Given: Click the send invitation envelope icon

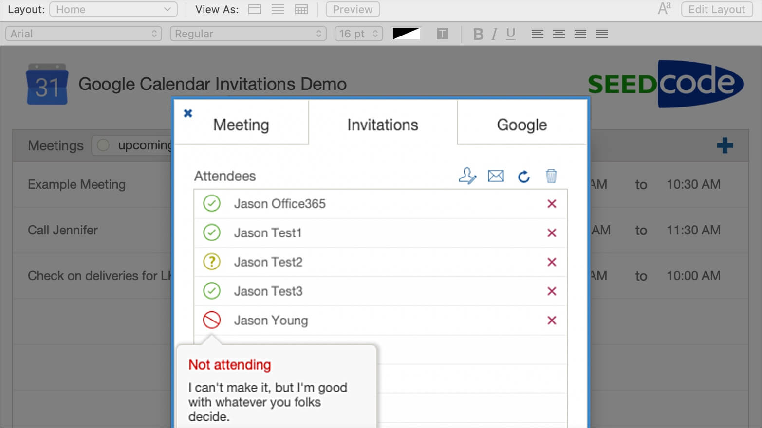Looking at the screenshot, I should [x=496, y=176].
